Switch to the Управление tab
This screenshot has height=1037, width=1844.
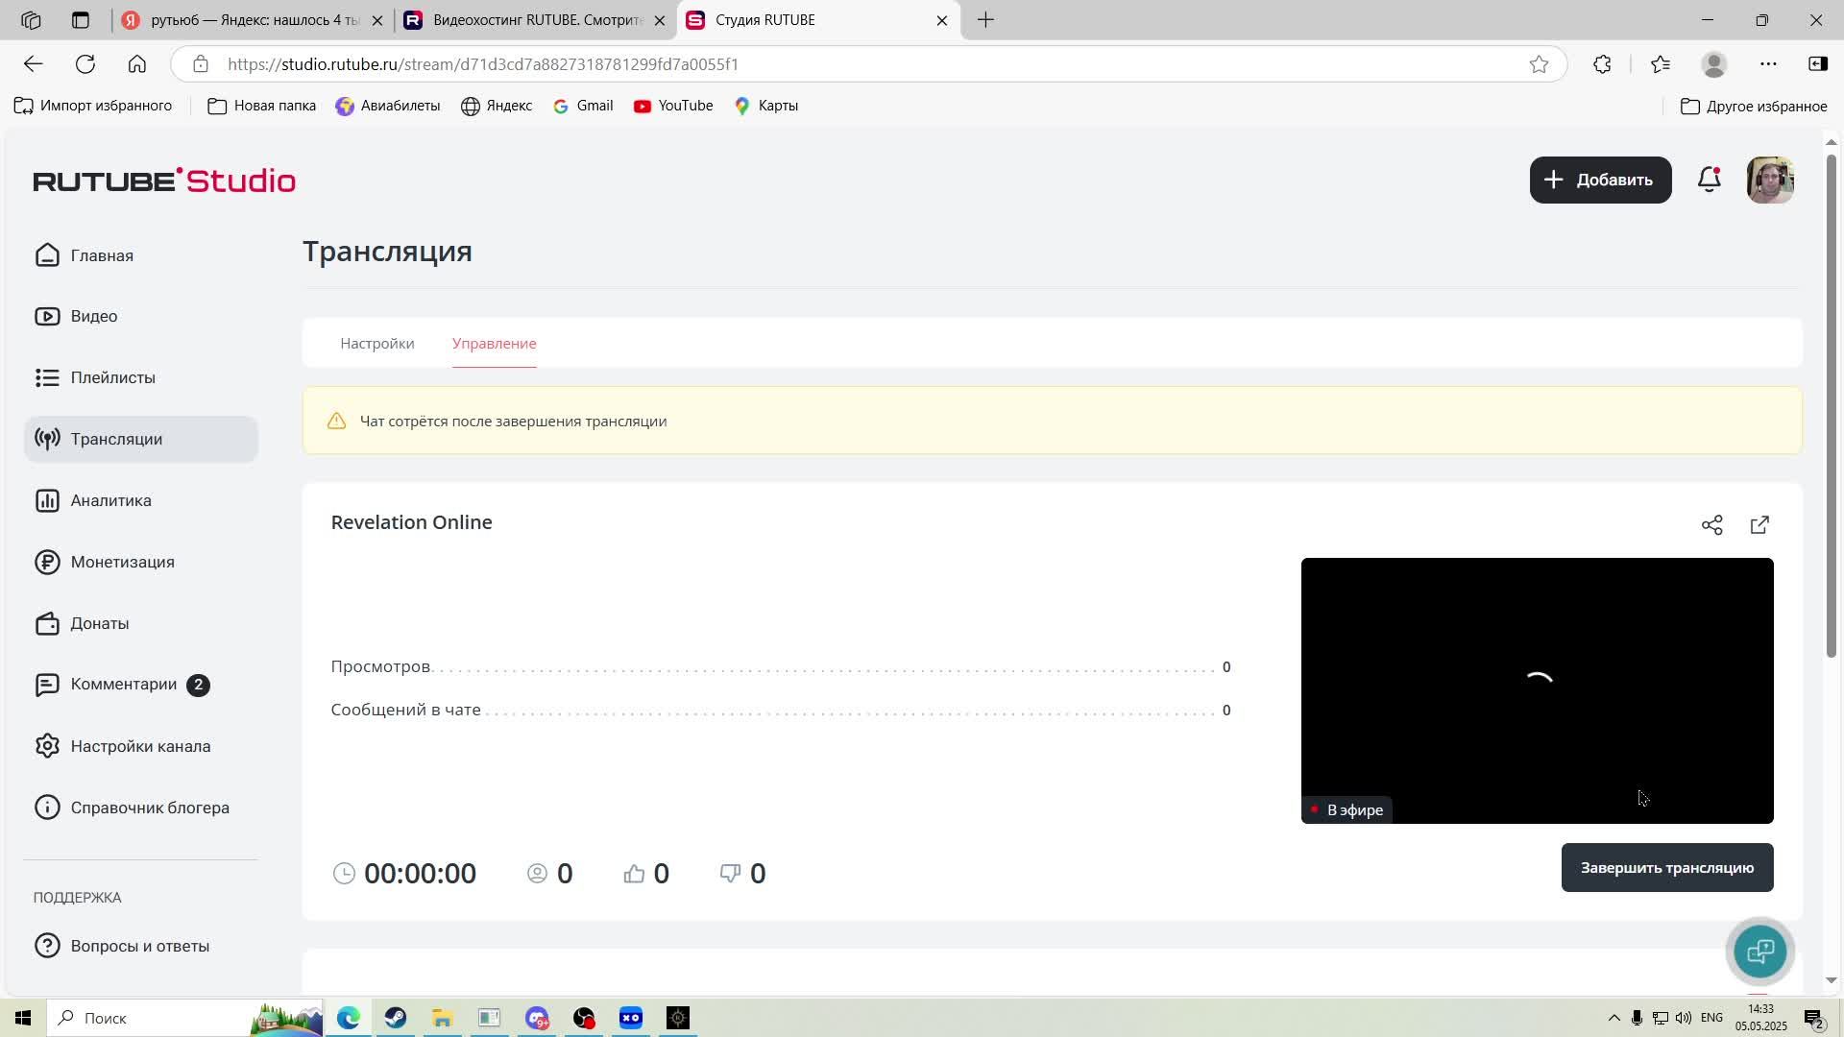tap(495, 344)
